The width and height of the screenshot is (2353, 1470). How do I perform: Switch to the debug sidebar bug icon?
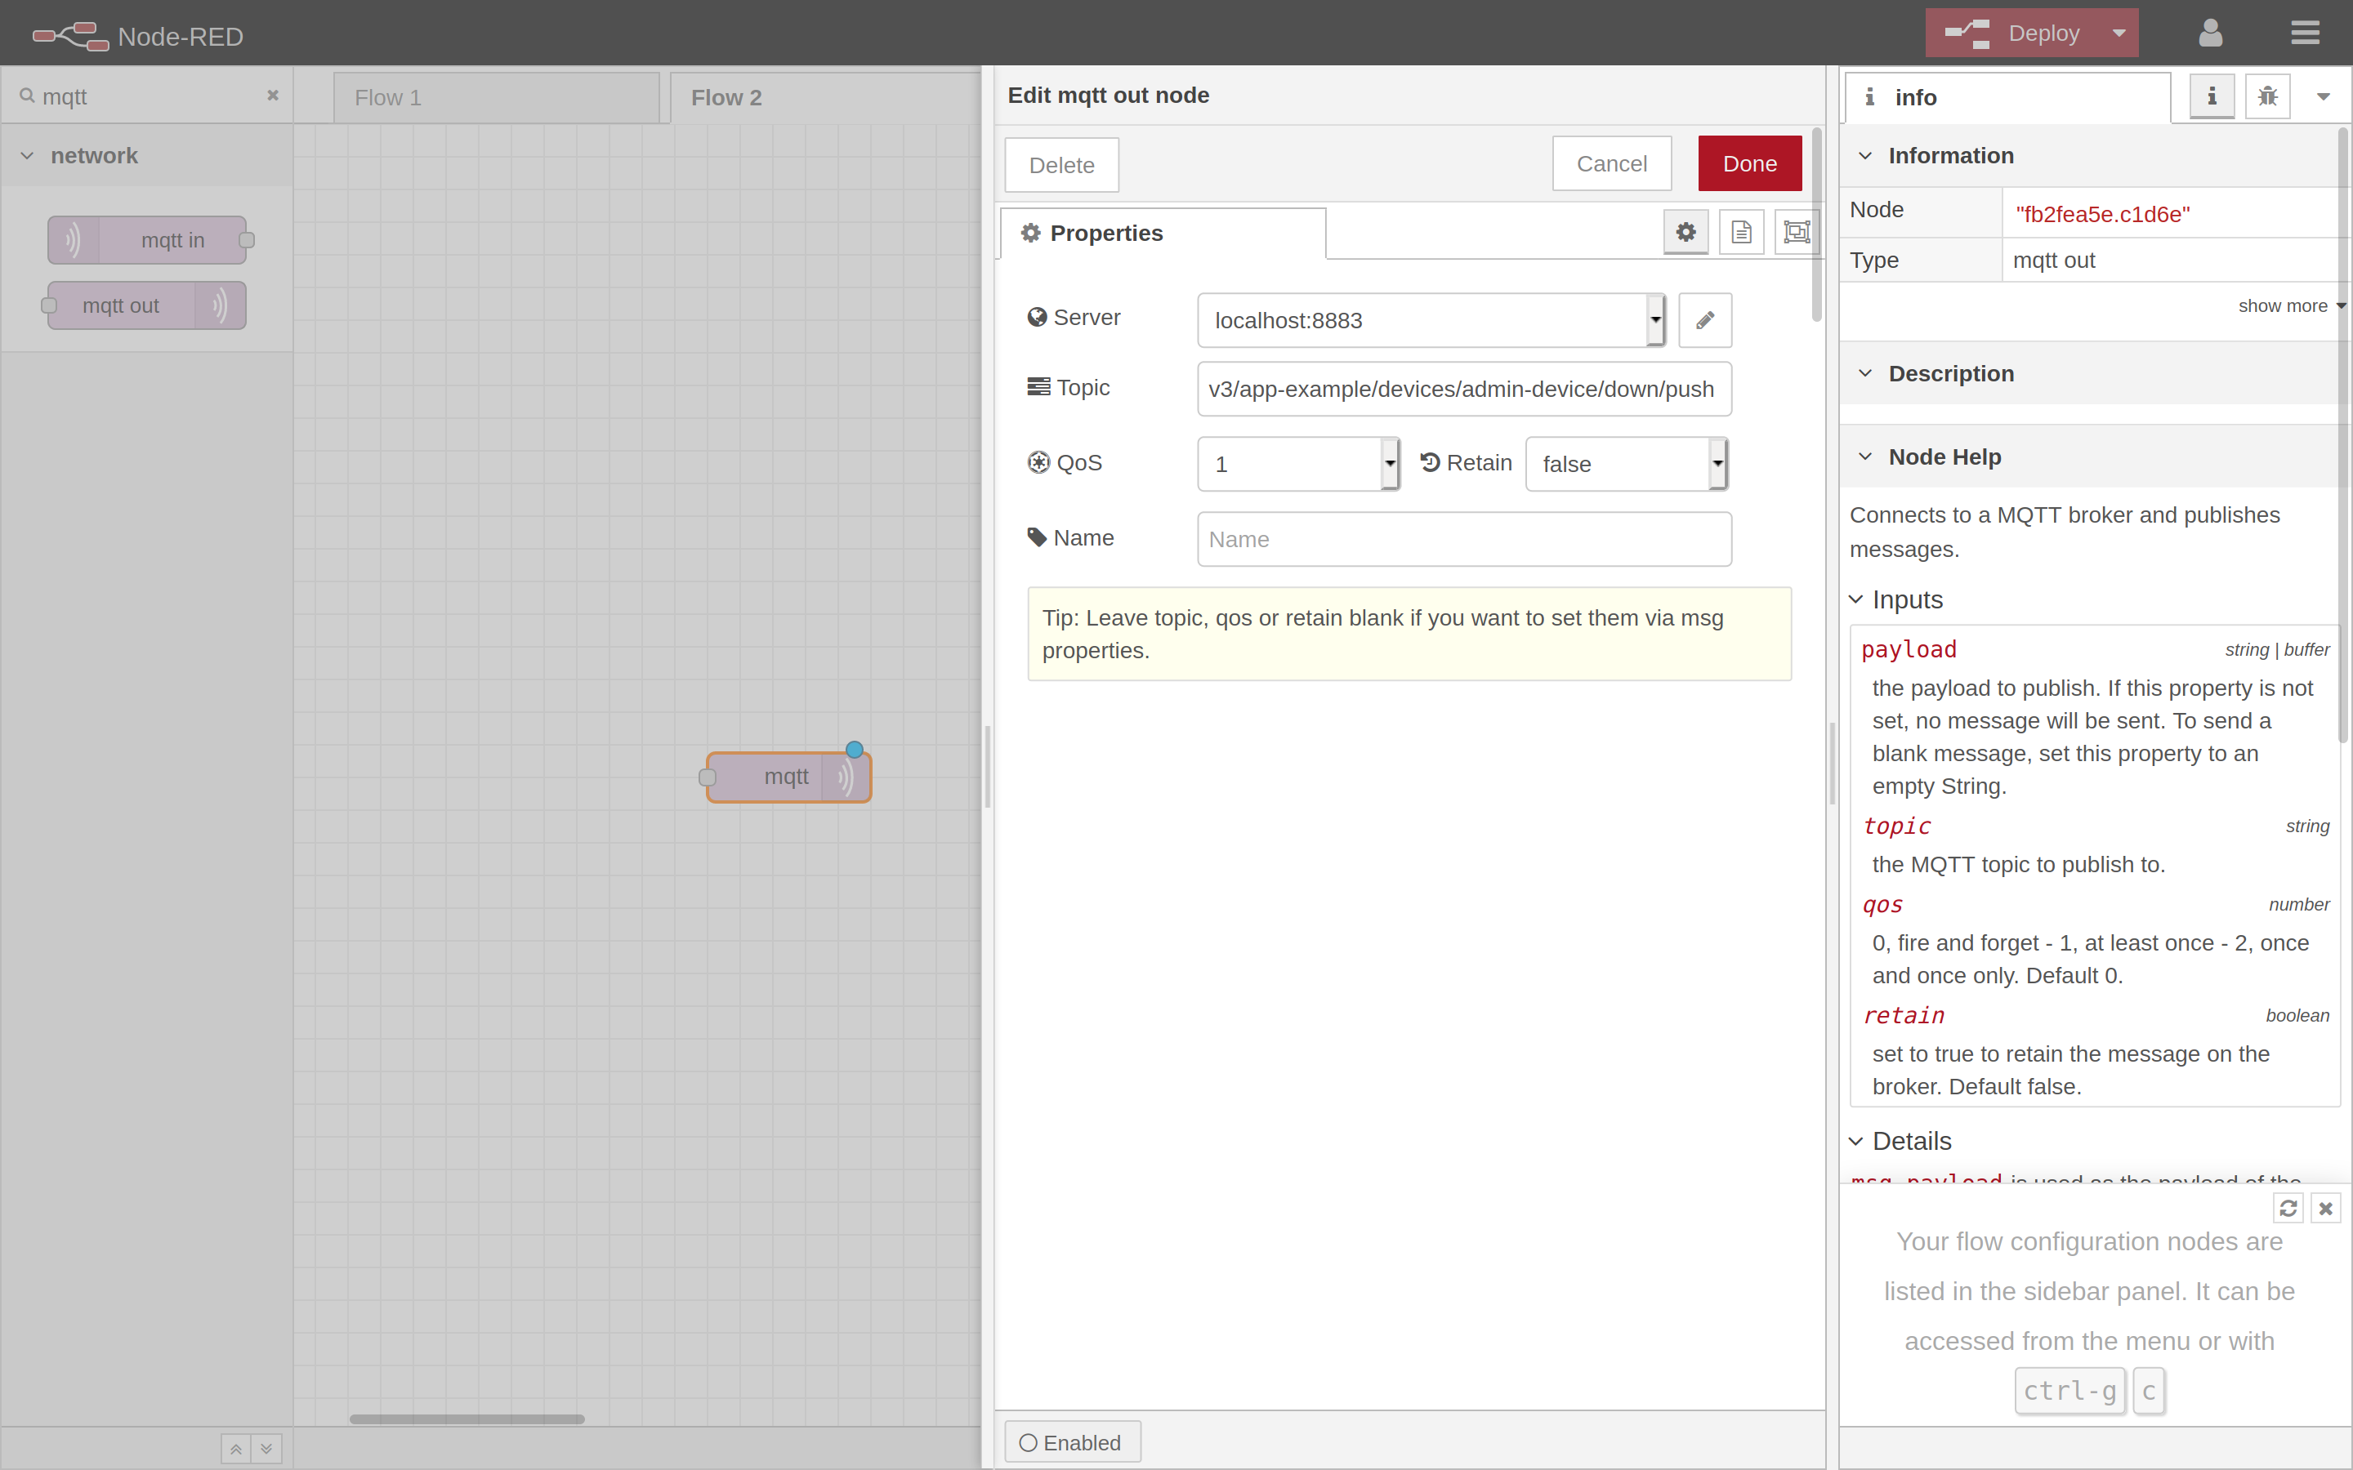click(x=2266, y=96)
